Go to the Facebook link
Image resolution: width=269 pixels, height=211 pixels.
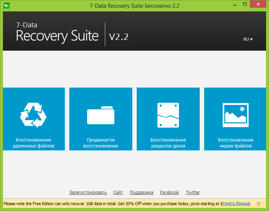tap(169, 193)
